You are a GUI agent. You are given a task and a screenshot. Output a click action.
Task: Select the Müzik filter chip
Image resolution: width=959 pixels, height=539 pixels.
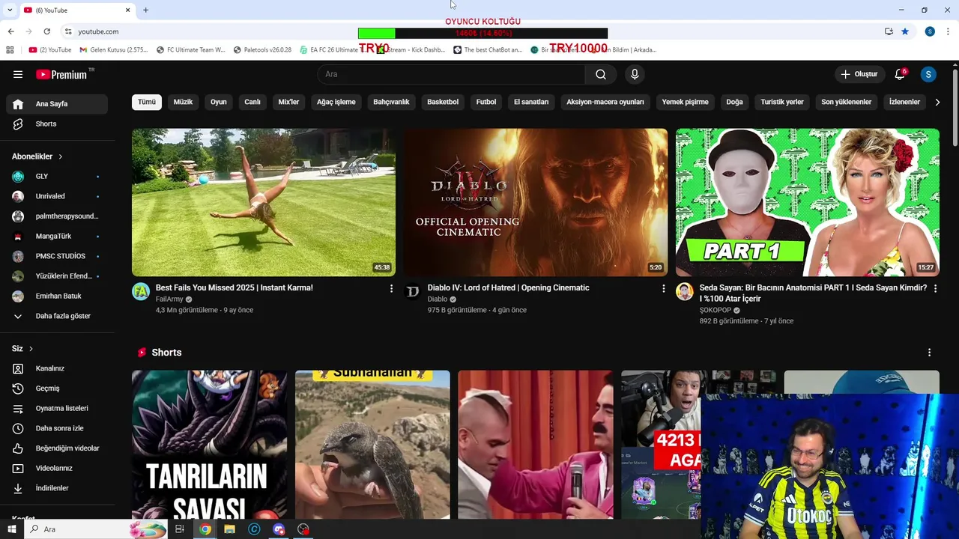[x=183, y=102]
